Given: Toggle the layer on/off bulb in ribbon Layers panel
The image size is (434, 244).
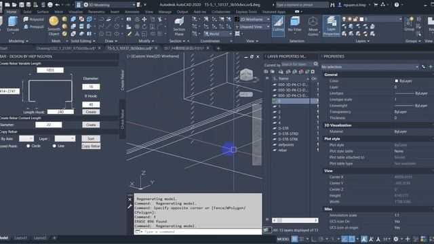Looking at the screenshot, I should pyautogui.click(x=344, y=19).
